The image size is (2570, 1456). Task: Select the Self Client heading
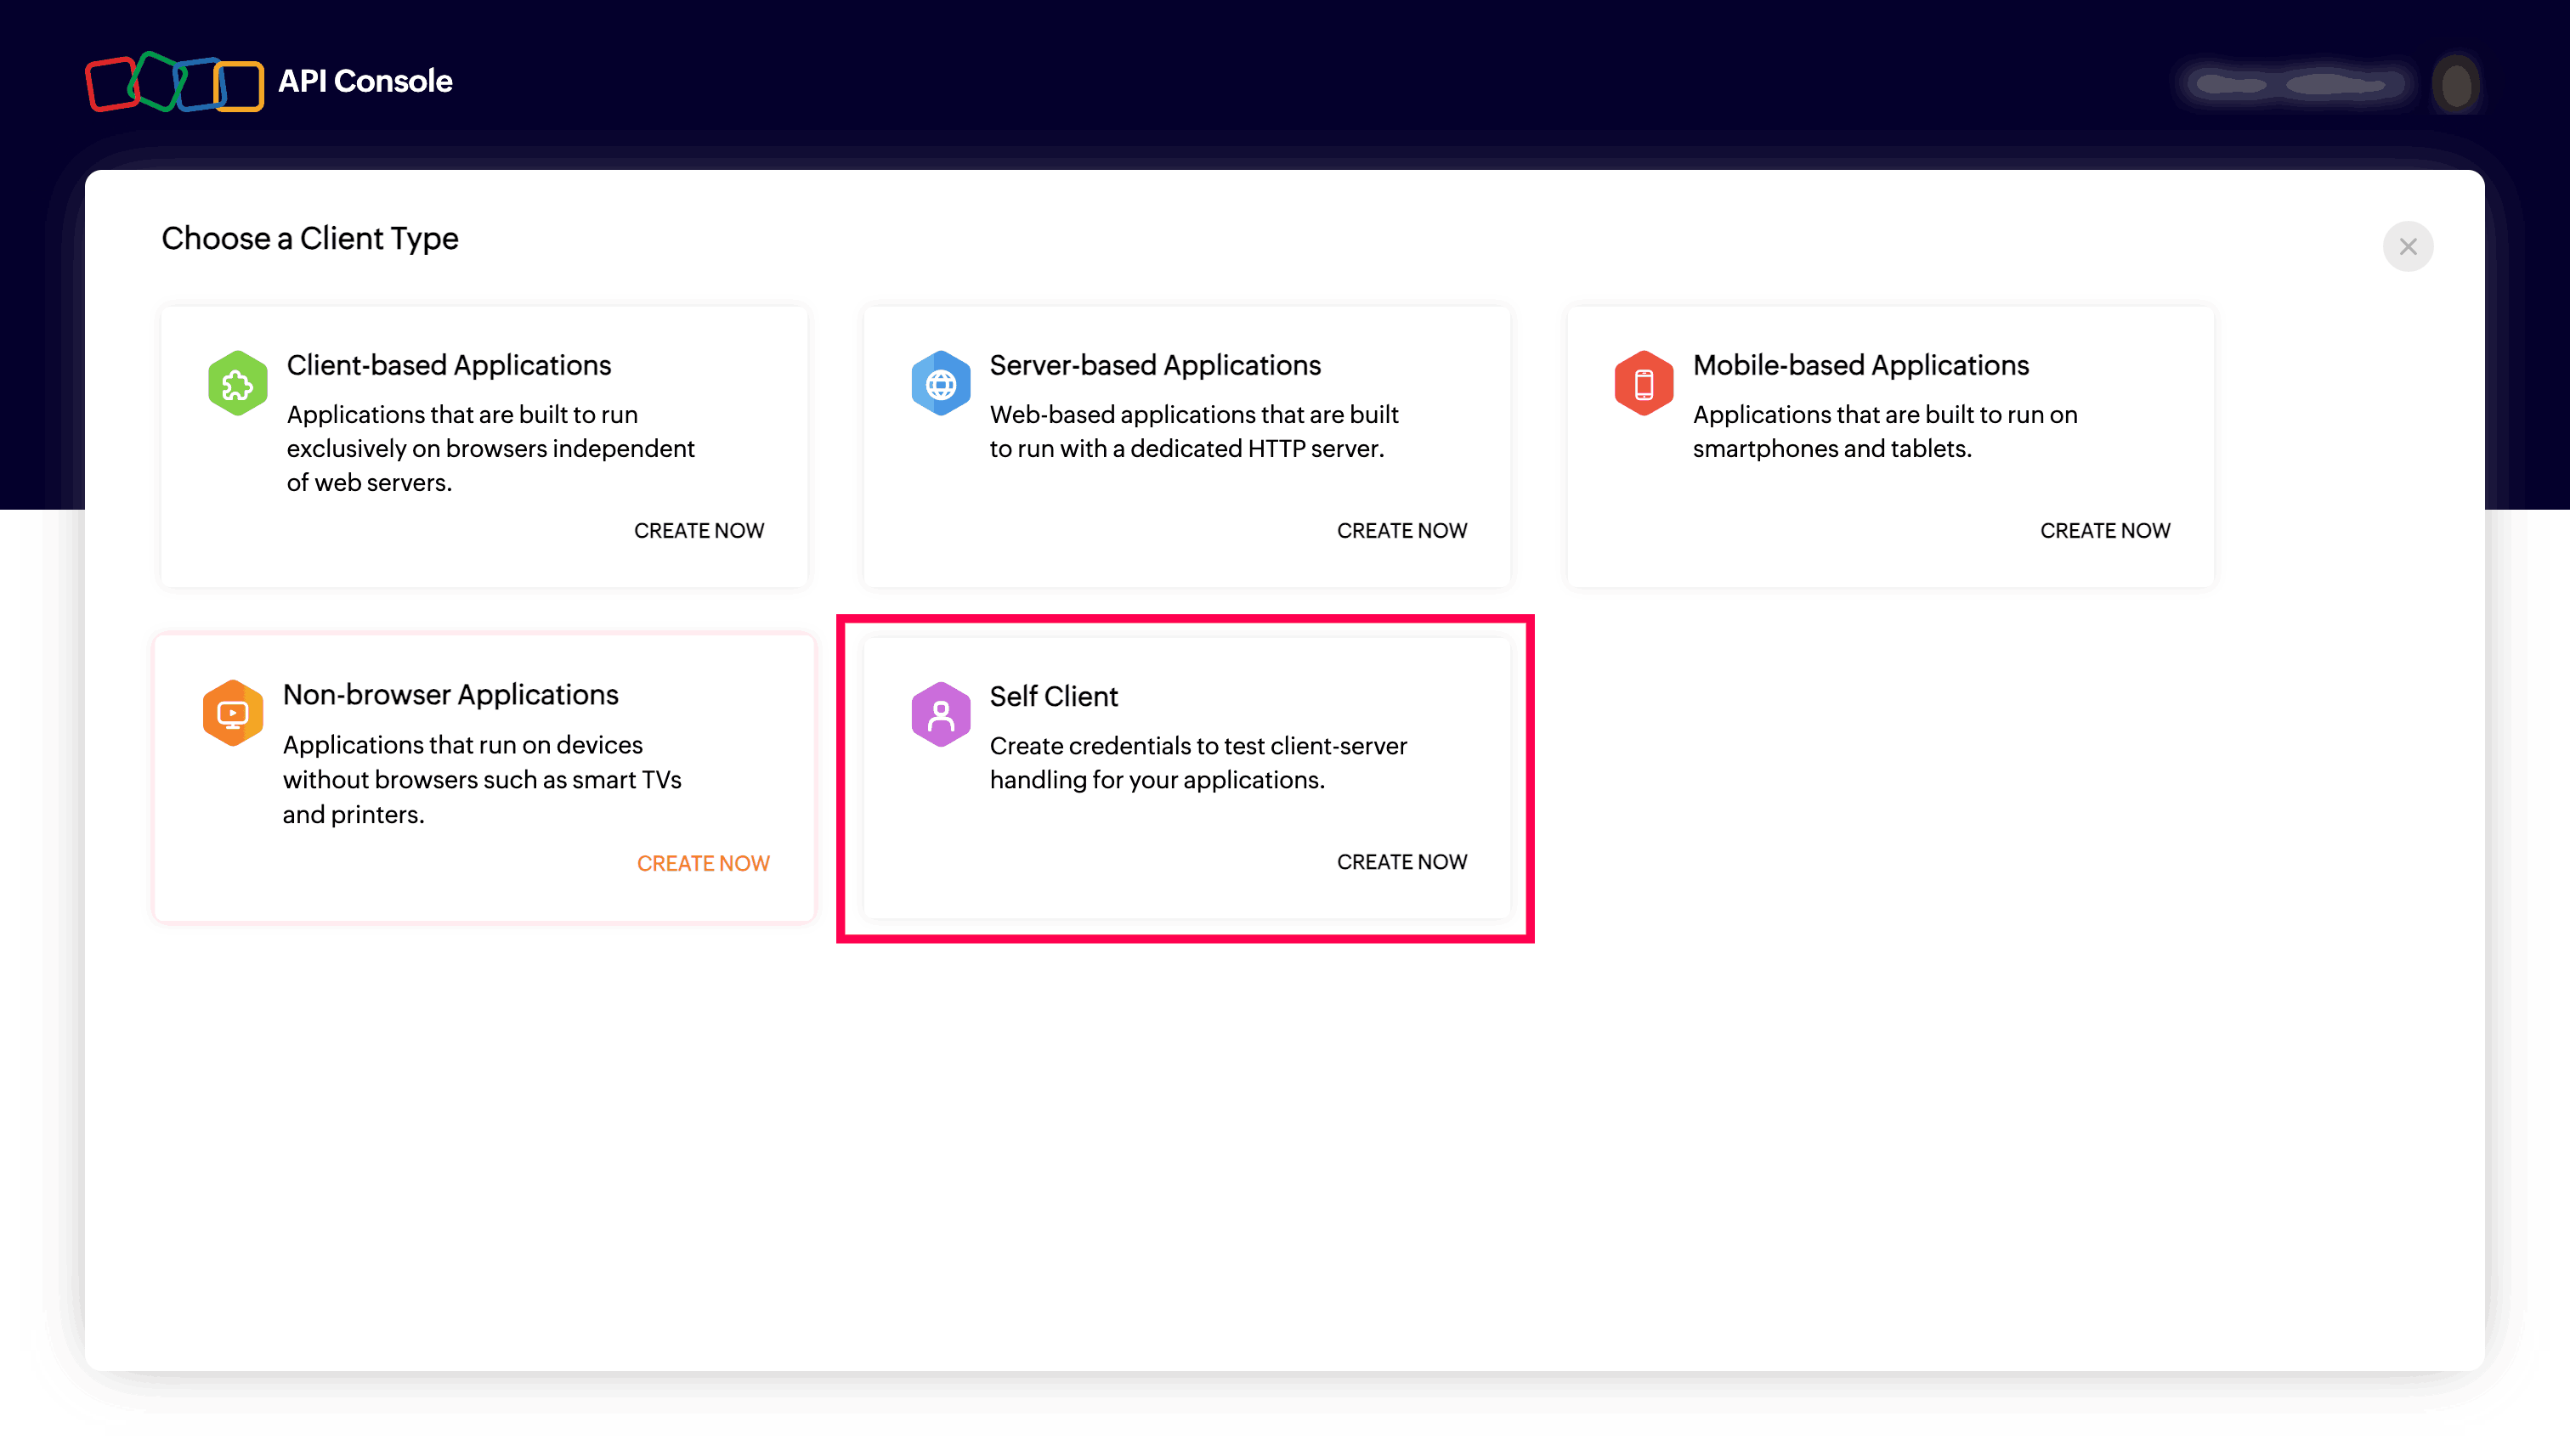[x=1053, y=696]
